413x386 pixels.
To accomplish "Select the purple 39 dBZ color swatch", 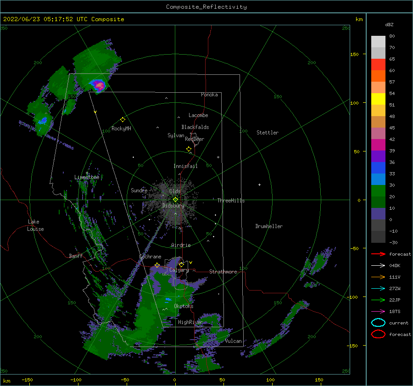I will tap(378, 157).
